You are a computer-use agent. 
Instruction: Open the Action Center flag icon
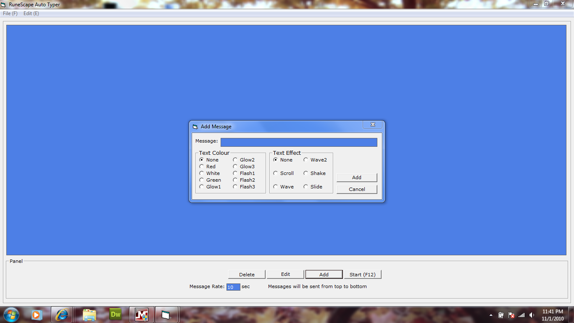point(511,315)
